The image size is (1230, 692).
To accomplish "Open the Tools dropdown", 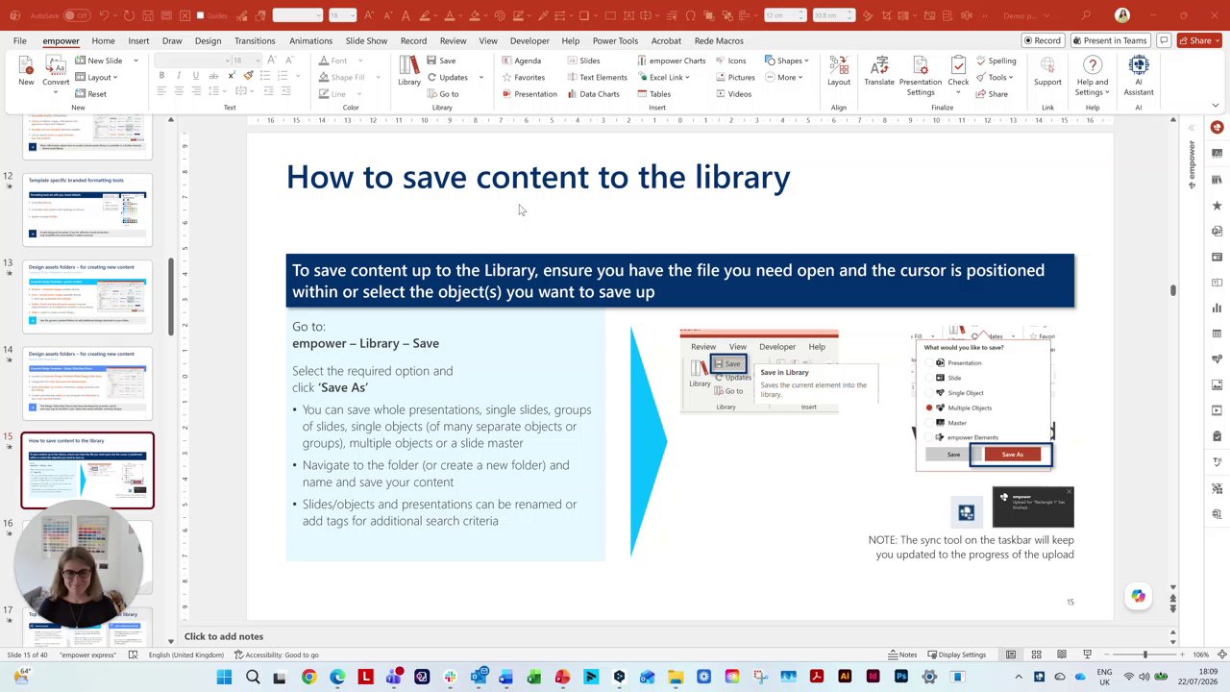I will [995, 77].
